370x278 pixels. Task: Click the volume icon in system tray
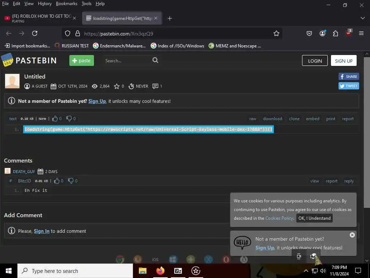coord(323,271)
